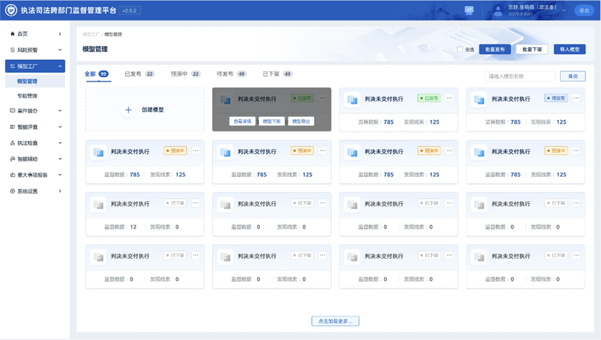Collapse the 模型工厂 menu chevron
Viewport: 601px width, 340px height.
pos(60,67)
